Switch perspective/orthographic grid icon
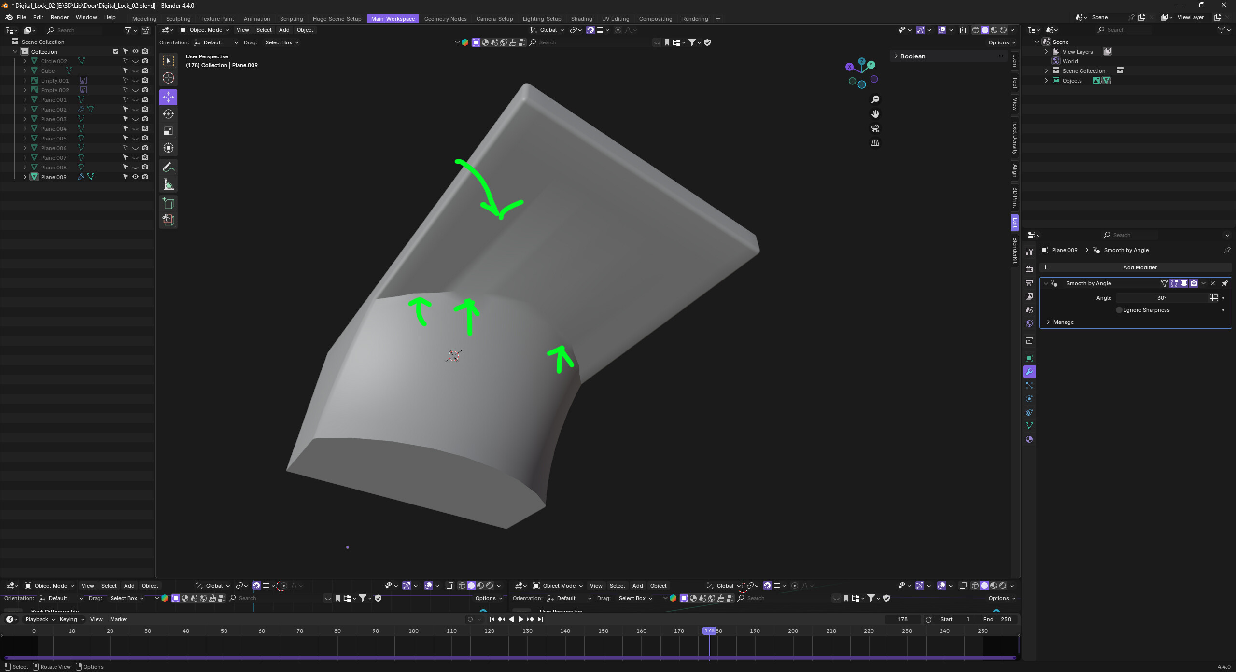Viewport: 1236px width, 672px height. point(875,143)
